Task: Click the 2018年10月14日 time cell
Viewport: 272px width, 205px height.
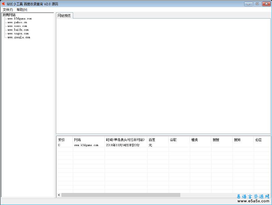Action: (x=123, y=145)
